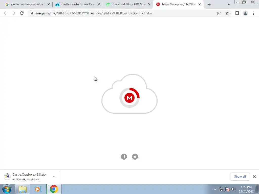Minimize the Chrome window
This screenshot has width=259, height=194.
[x=238, y=2]
